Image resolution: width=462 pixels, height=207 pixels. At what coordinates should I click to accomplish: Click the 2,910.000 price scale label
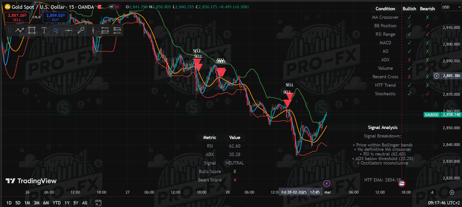451,28
